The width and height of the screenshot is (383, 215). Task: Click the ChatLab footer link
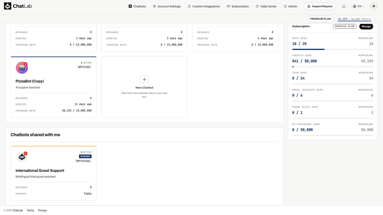click(18, 210)
